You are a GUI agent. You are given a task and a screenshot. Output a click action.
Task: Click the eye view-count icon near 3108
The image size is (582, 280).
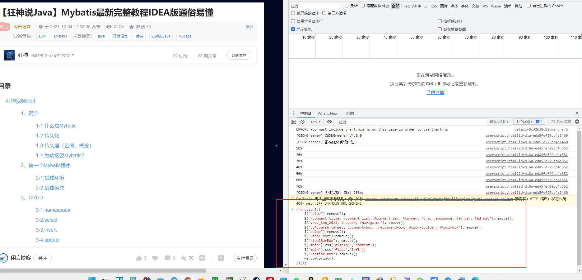109,27
